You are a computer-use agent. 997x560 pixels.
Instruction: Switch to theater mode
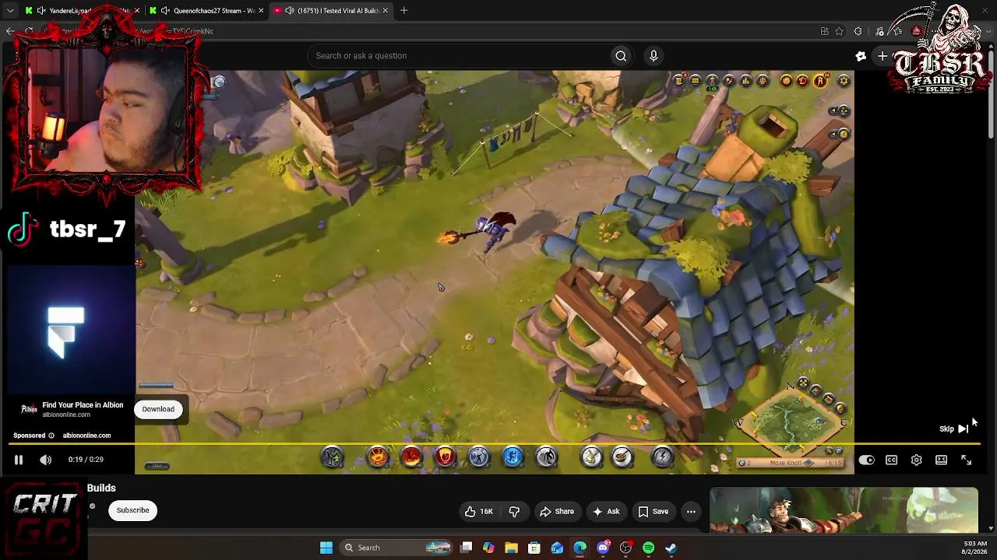click(x=942, y=460)
